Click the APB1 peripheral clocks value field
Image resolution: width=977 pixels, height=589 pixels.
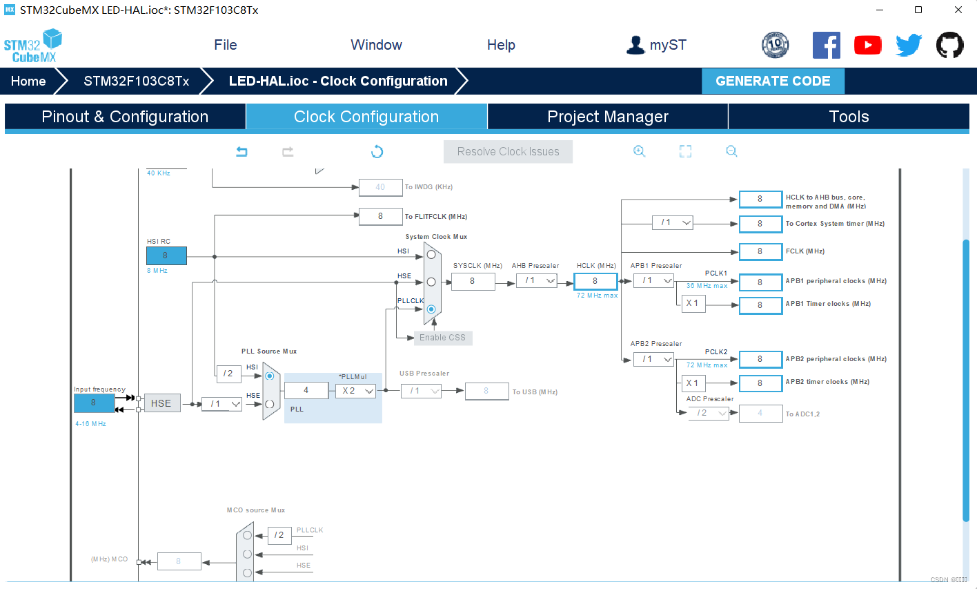coord(760,282)
